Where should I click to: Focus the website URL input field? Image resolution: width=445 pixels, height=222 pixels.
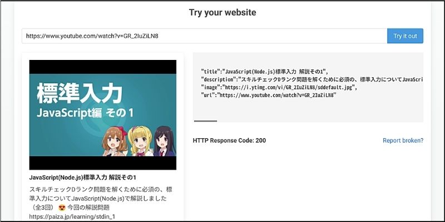[204, 36]
